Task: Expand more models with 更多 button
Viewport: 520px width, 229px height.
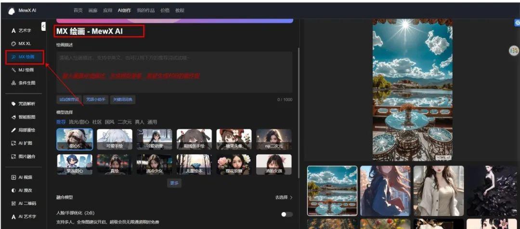Action: click(x=174, y=183)
